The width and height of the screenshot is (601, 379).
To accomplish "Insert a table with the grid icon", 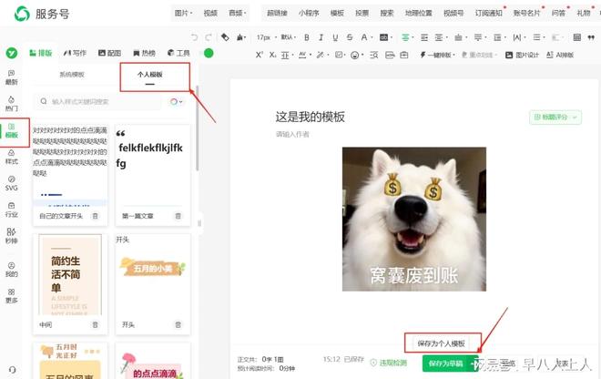I will [x=576, y=37].
